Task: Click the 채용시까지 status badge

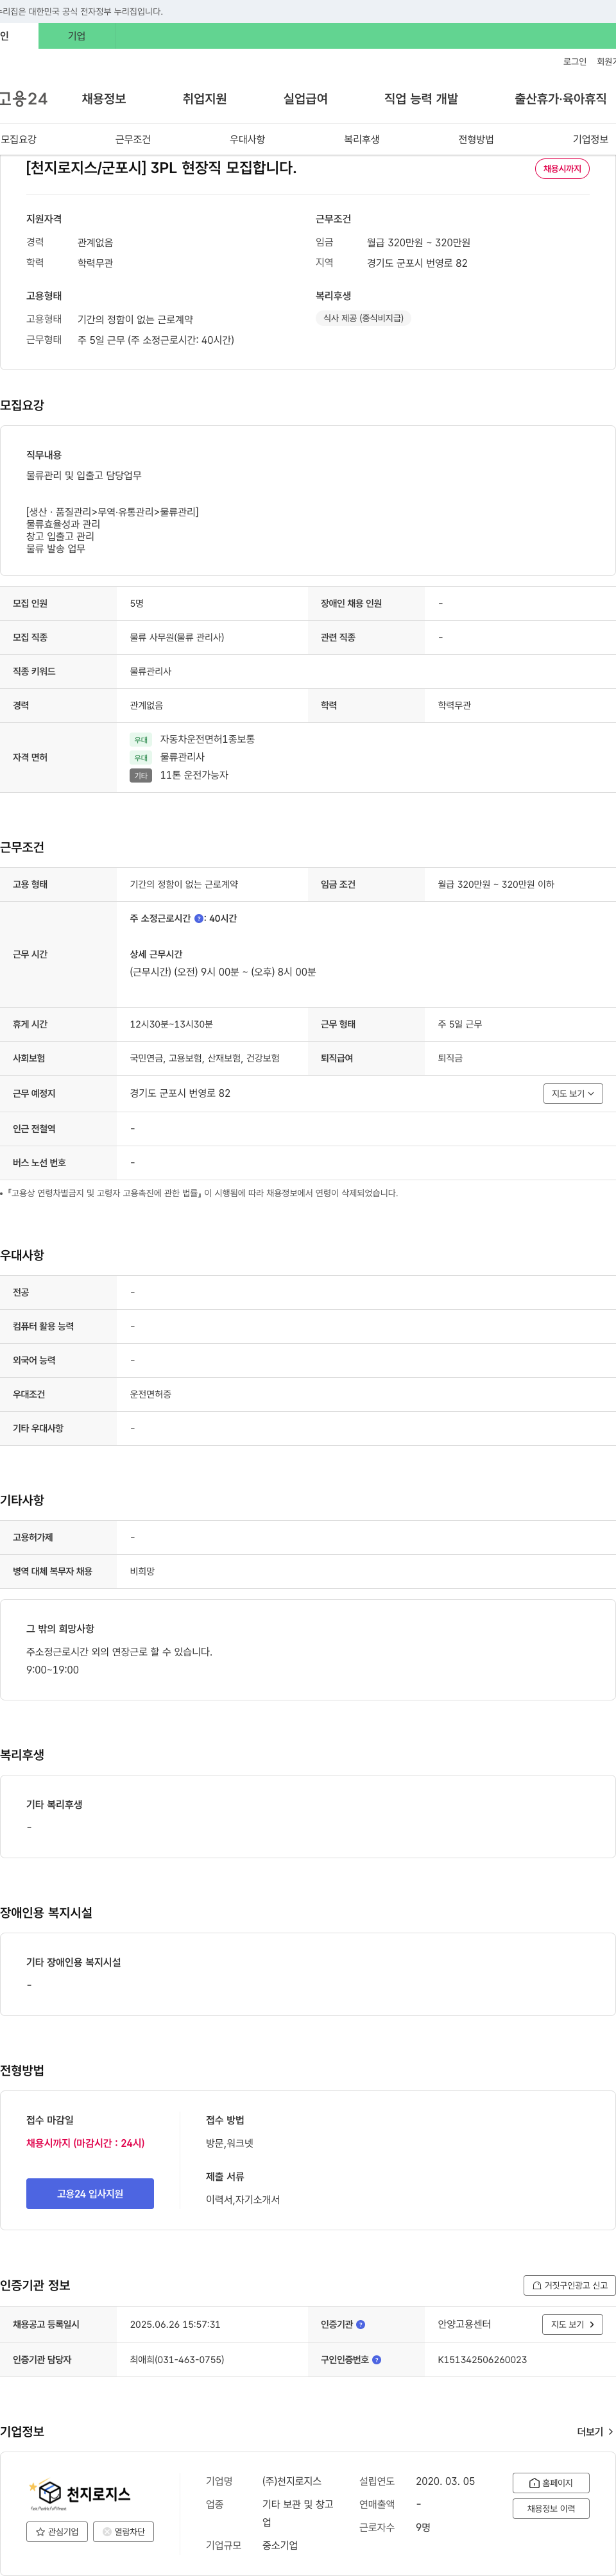Action: pyautogui.click(x=562, y=169)
